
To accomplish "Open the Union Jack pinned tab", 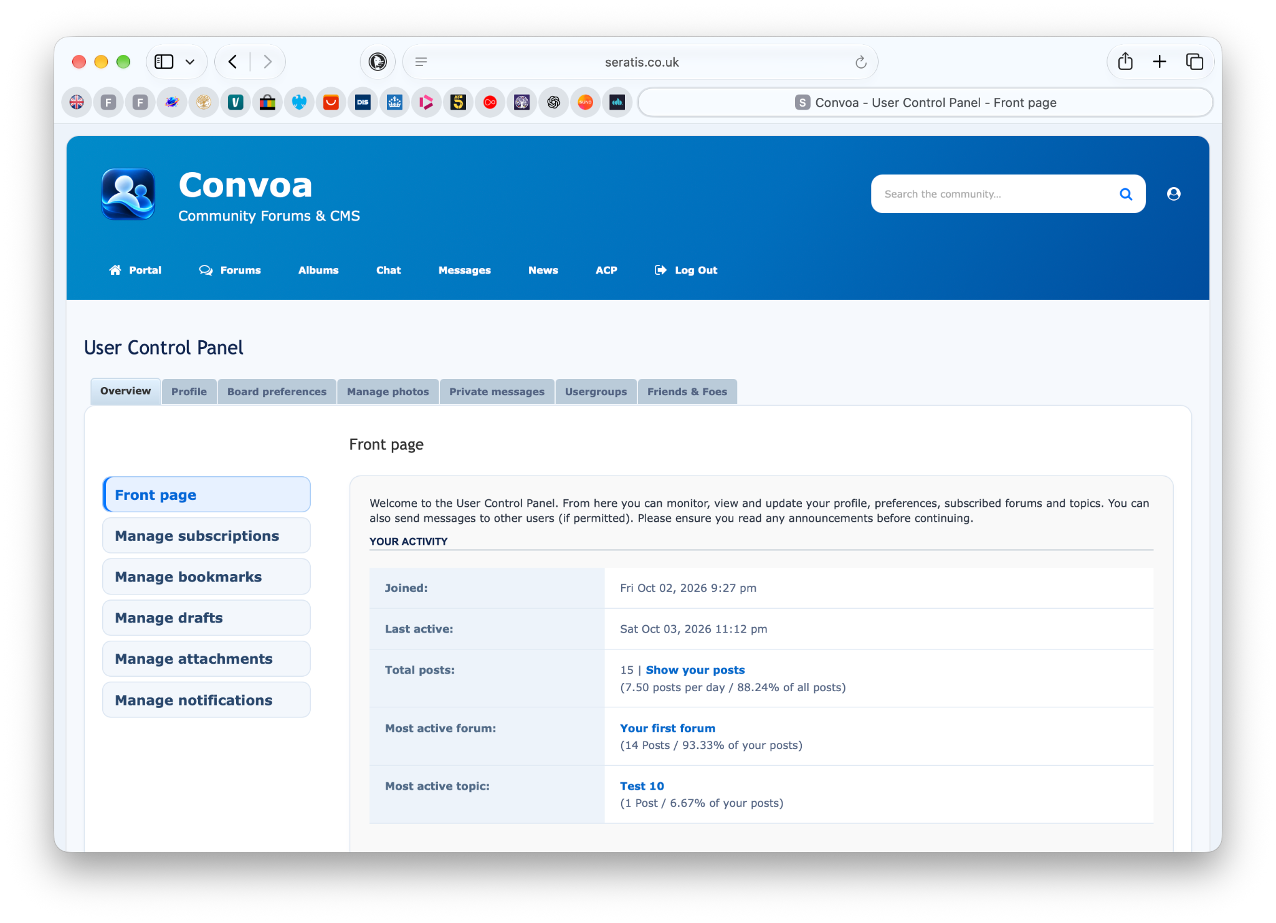I will [77, 102].
